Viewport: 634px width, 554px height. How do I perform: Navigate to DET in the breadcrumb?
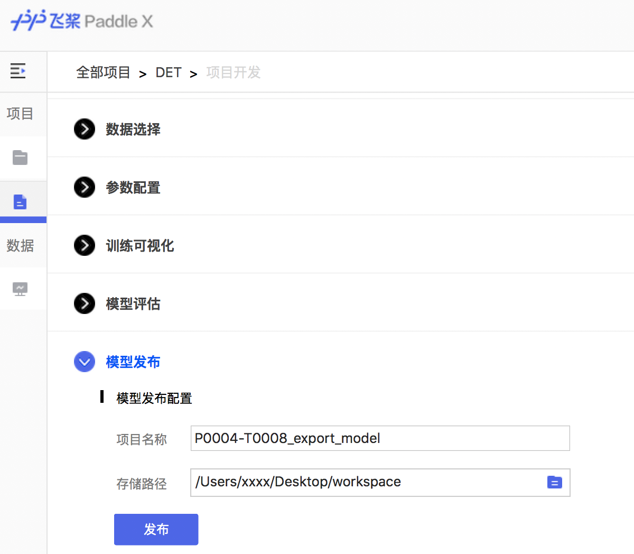[169, 72]
